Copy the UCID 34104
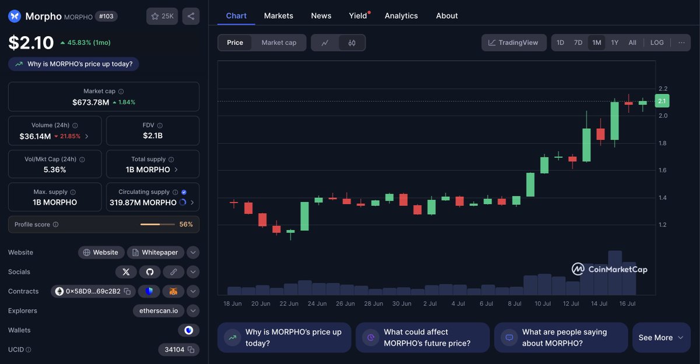The width and height of the screenshot is (700, 364). [190, 350]
